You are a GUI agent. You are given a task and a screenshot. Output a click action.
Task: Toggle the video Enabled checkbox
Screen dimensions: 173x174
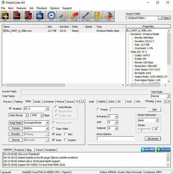pyautogui.click(x=10, y=109)
